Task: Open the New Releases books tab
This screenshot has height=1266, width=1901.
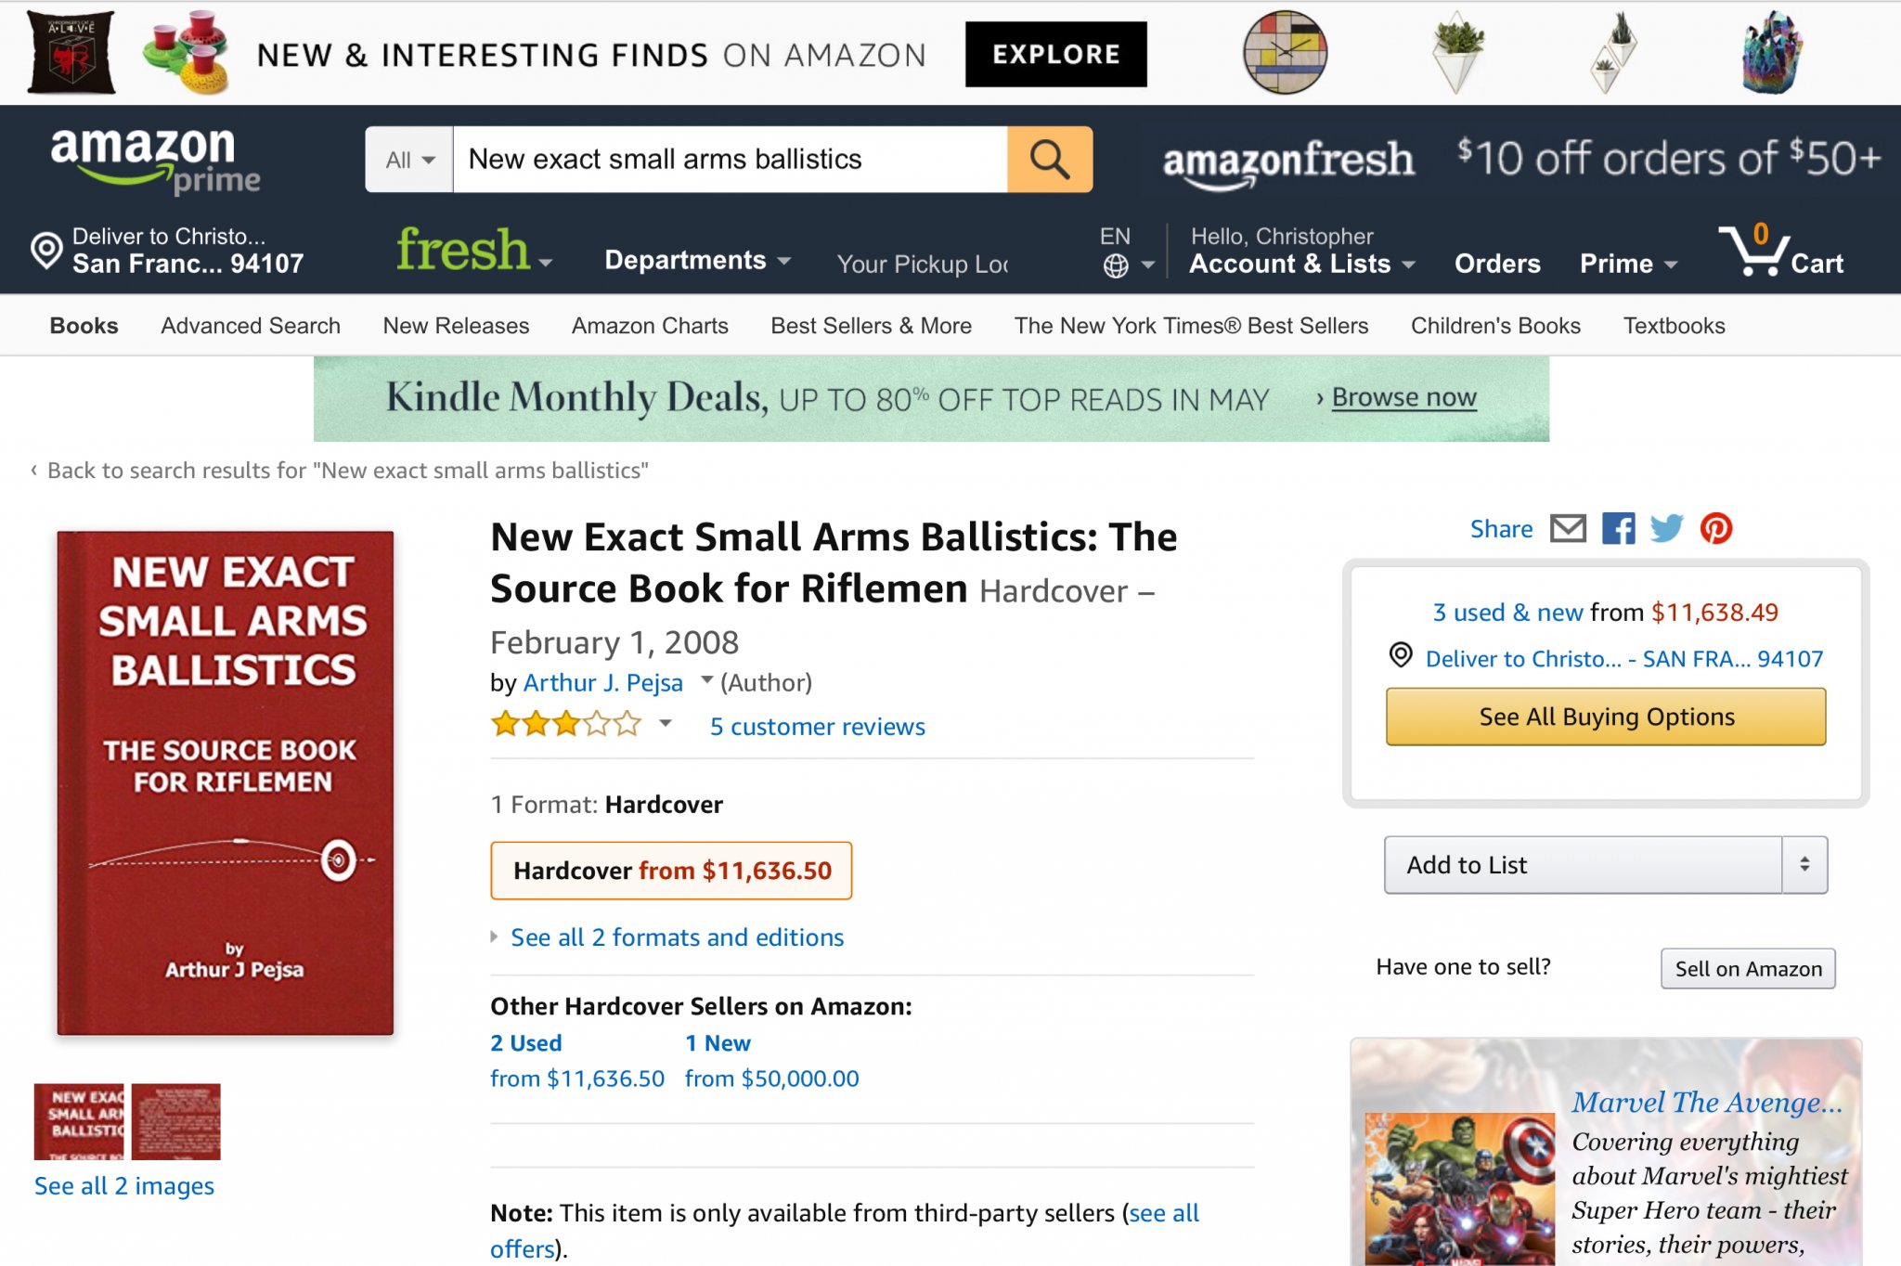Action: click(x=456, y=326)
